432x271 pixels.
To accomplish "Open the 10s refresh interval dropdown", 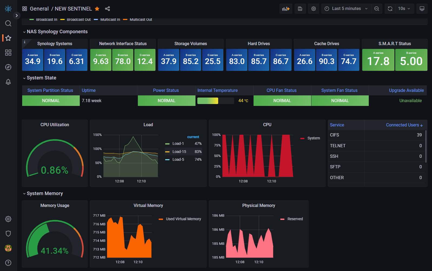I will click(404, 9).
